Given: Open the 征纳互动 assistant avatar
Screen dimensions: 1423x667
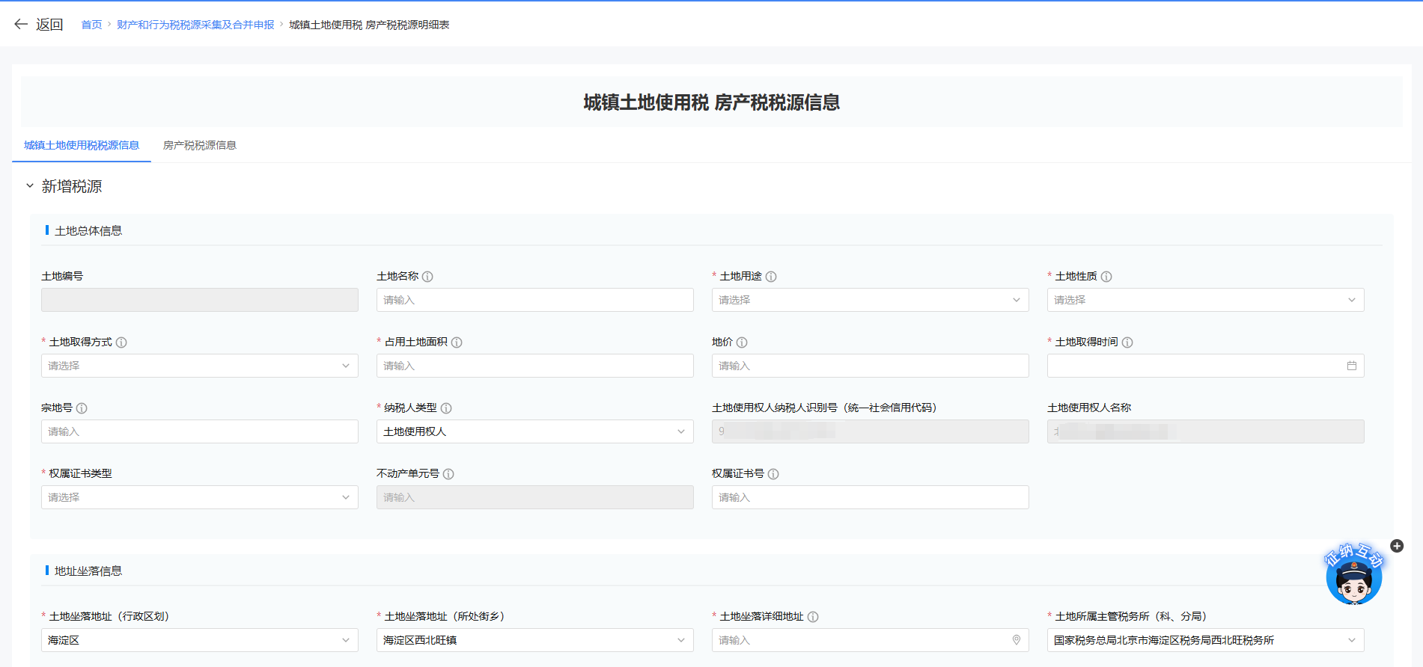Looking at the screenshot, I should click(1353, 577).
